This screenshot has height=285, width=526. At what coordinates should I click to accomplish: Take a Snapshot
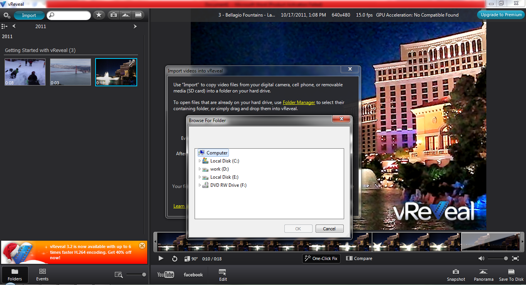(456, 275)
